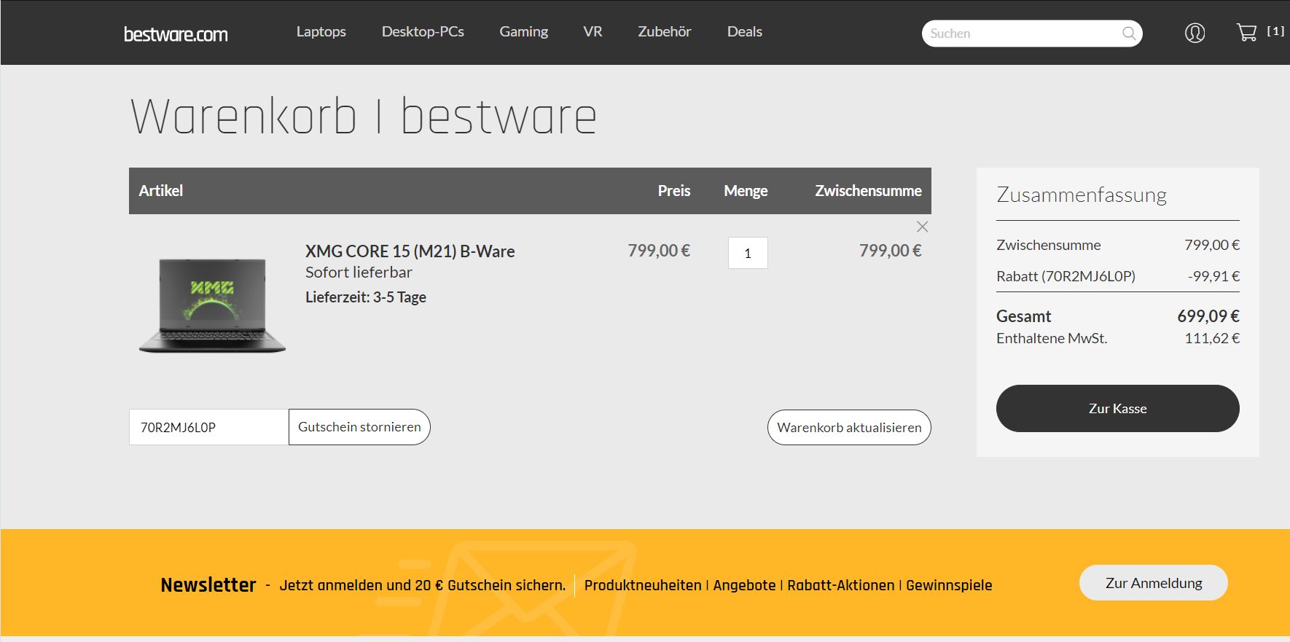Click the Zusammenfassung heading
1290x642 pixels.
click(1082, 195)
